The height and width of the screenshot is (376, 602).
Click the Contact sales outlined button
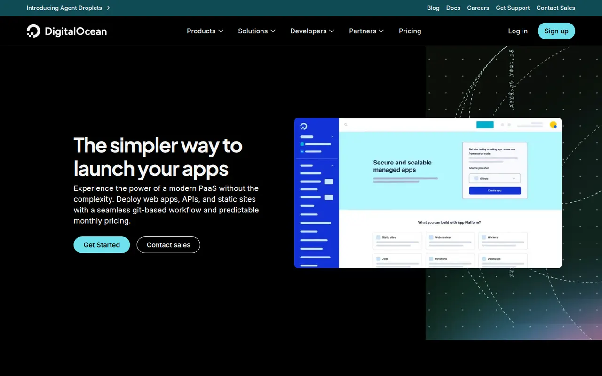tap(168, 245)
